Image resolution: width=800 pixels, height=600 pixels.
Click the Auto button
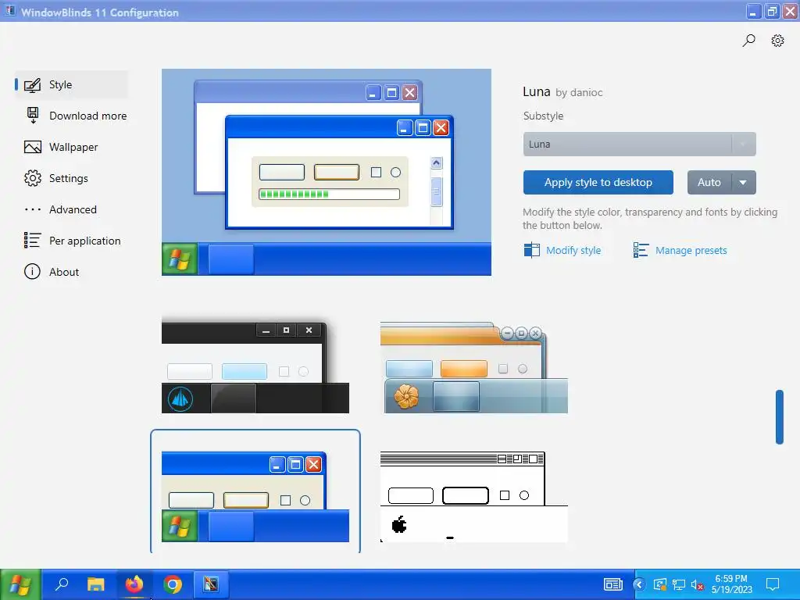(x=709, y=183)
